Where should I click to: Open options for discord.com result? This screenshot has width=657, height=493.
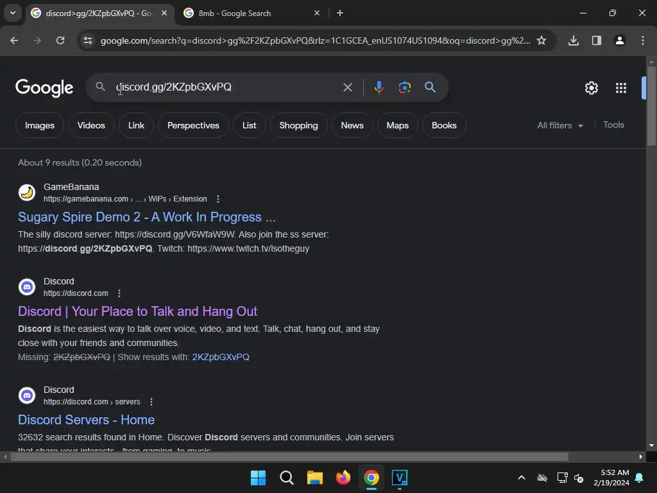[x=119, y=293]
